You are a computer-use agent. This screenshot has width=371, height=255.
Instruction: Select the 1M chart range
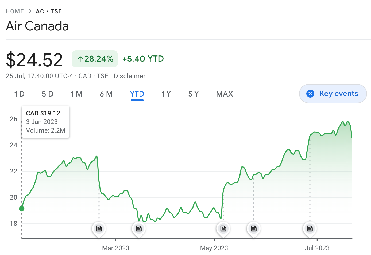pyautogui.click(x=76, y=94)
